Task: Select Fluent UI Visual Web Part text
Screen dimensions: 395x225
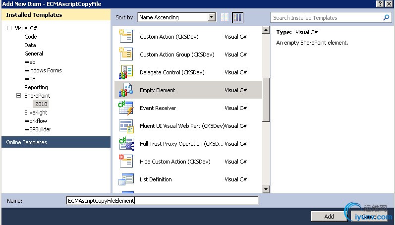Action: click(182, 126)
